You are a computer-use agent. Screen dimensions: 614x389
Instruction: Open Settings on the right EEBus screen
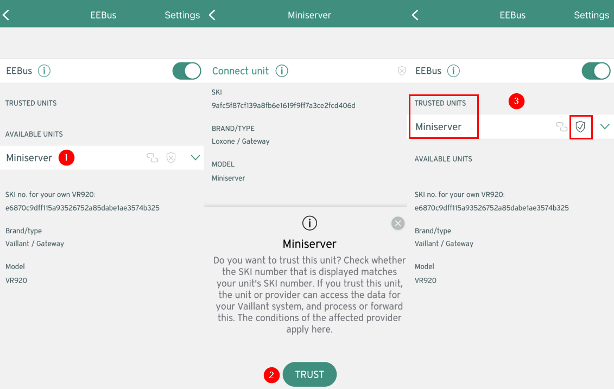(x=591, y=15)
